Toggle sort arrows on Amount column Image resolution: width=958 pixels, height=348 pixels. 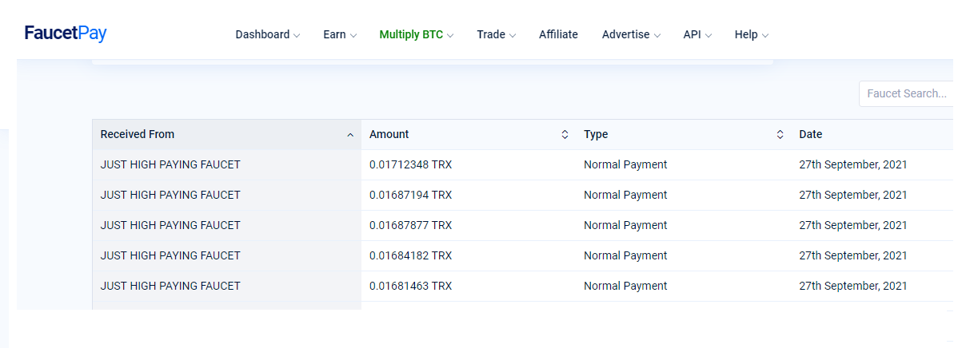(565, 135)
